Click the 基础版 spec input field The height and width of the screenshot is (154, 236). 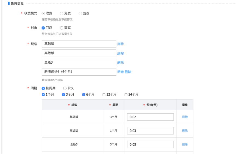tap(79, 44)
